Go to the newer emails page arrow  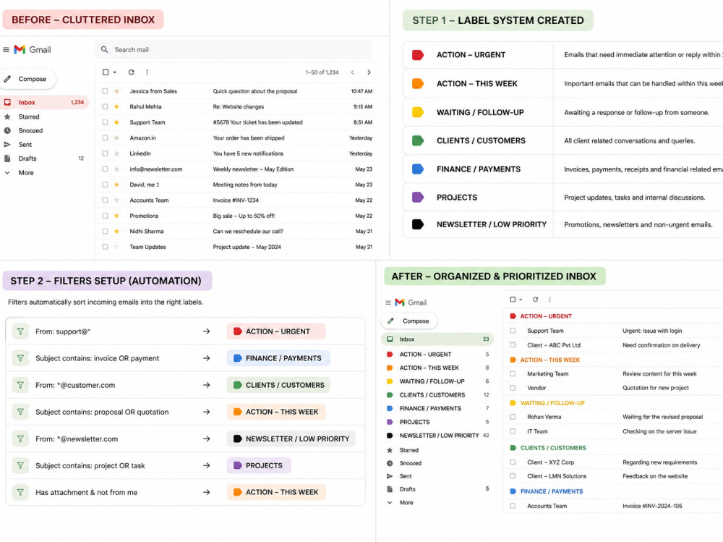click(353, 72)
